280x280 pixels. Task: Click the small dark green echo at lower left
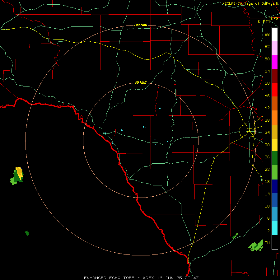click(27, 233)
